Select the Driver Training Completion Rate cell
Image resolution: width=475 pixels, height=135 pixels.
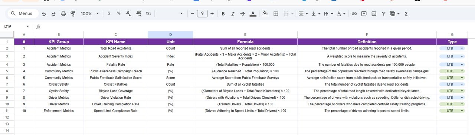pos(116,104)
